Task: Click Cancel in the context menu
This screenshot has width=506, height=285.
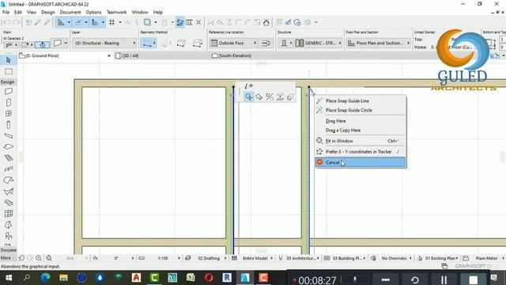Action: click(x=361, y=162)
